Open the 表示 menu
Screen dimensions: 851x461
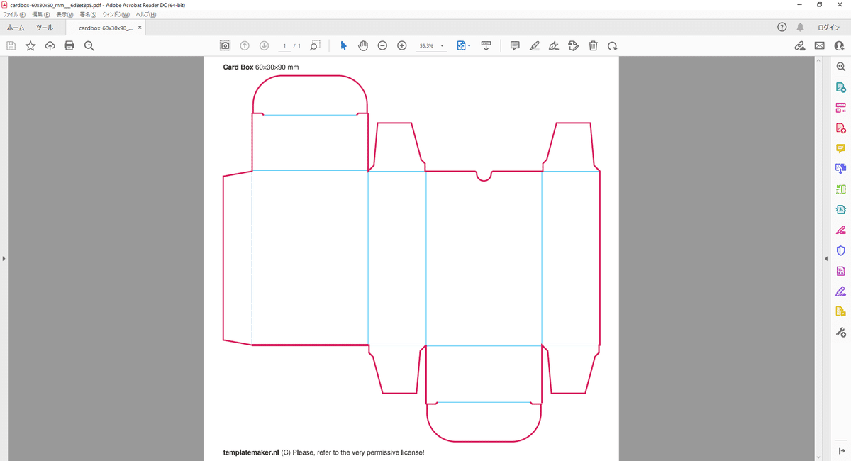(65, 14)
